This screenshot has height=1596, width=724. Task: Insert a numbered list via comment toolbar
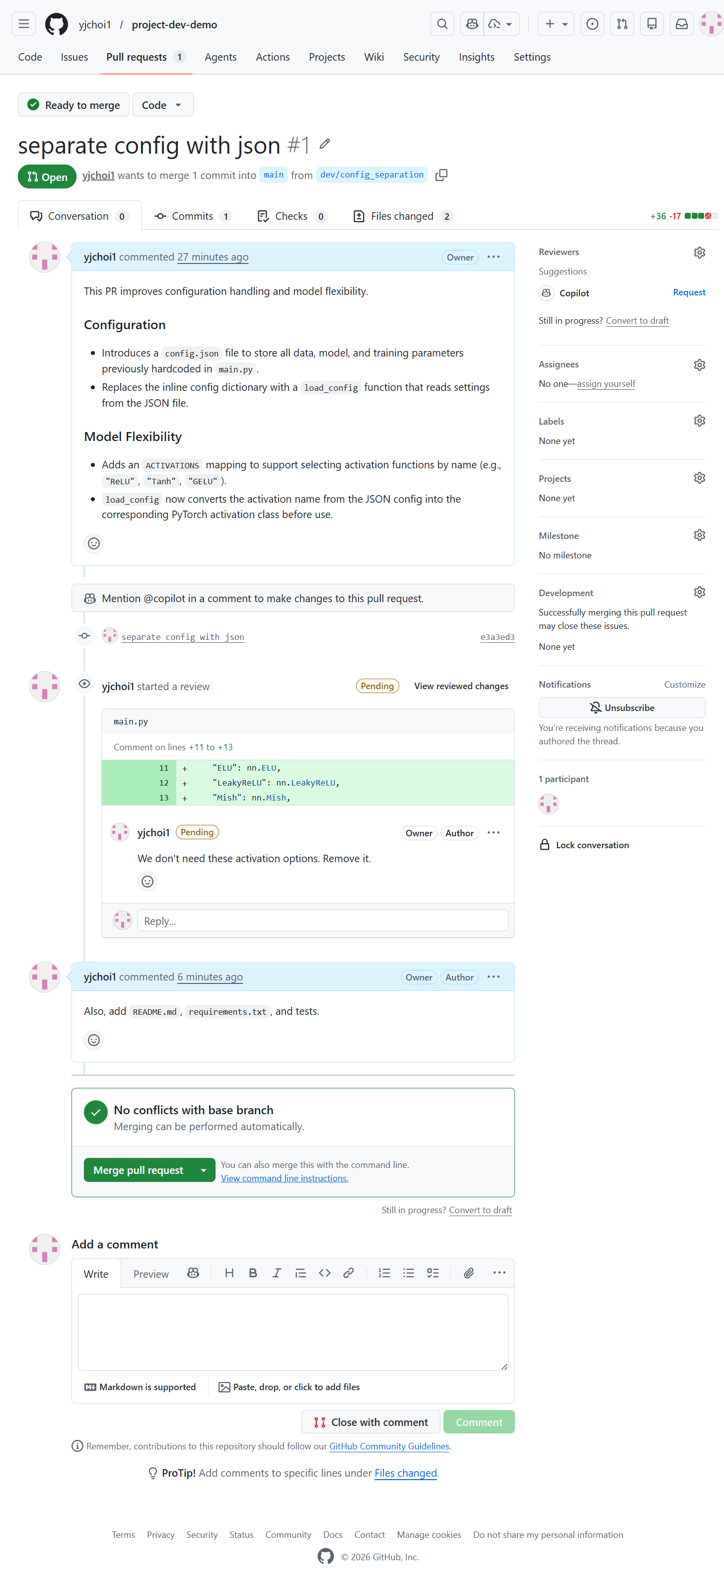click(384, 1273)
